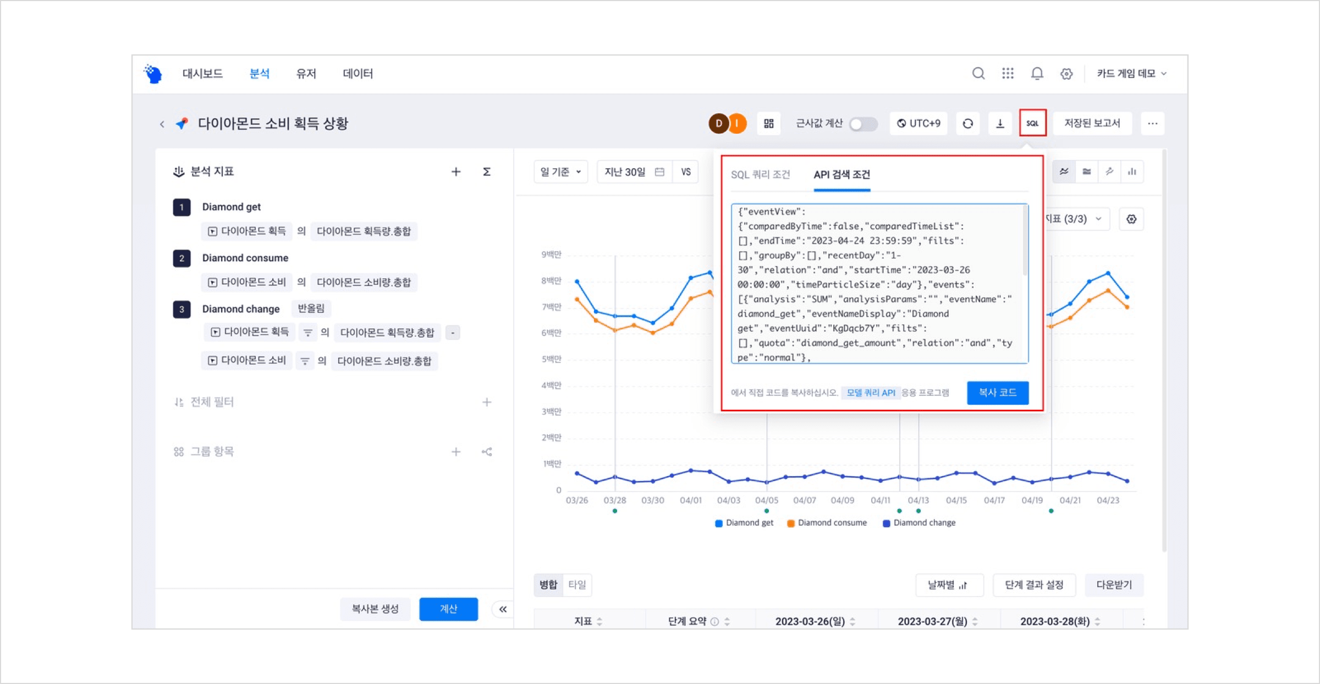
Task: Click the SQL query icon button
Action: pos(1032,123)
